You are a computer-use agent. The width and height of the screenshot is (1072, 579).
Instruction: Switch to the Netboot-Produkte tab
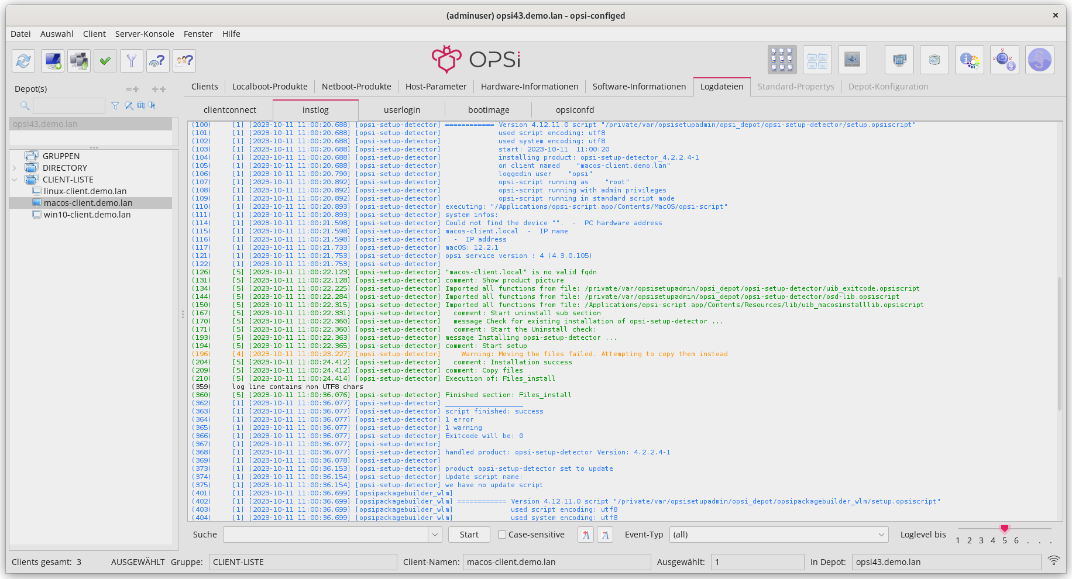(356, 87)
